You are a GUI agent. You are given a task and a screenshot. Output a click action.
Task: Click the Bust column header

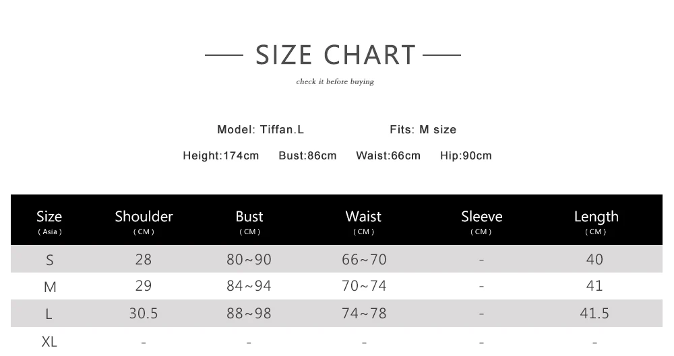click(x=249, y=222)
